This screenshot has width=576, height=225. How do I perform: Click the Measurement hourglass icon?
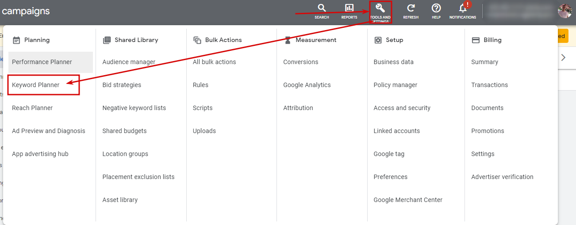288,40
